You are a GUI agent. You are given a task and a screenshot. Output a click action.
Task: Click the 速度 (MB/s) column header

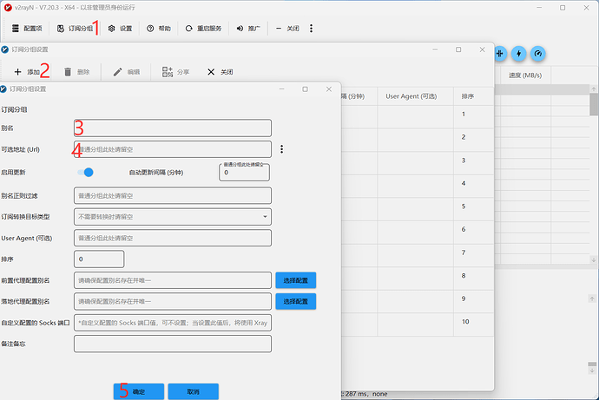pyautogui.click(x=525, y=75)
